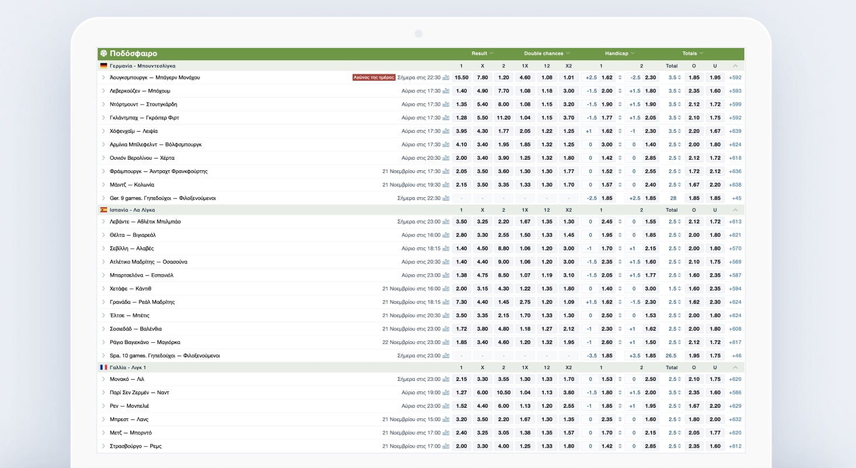856x468 pixels.
Task: Collapse the Γαλλία - Λιγκ 1 league section
Action: coord(735,367)
